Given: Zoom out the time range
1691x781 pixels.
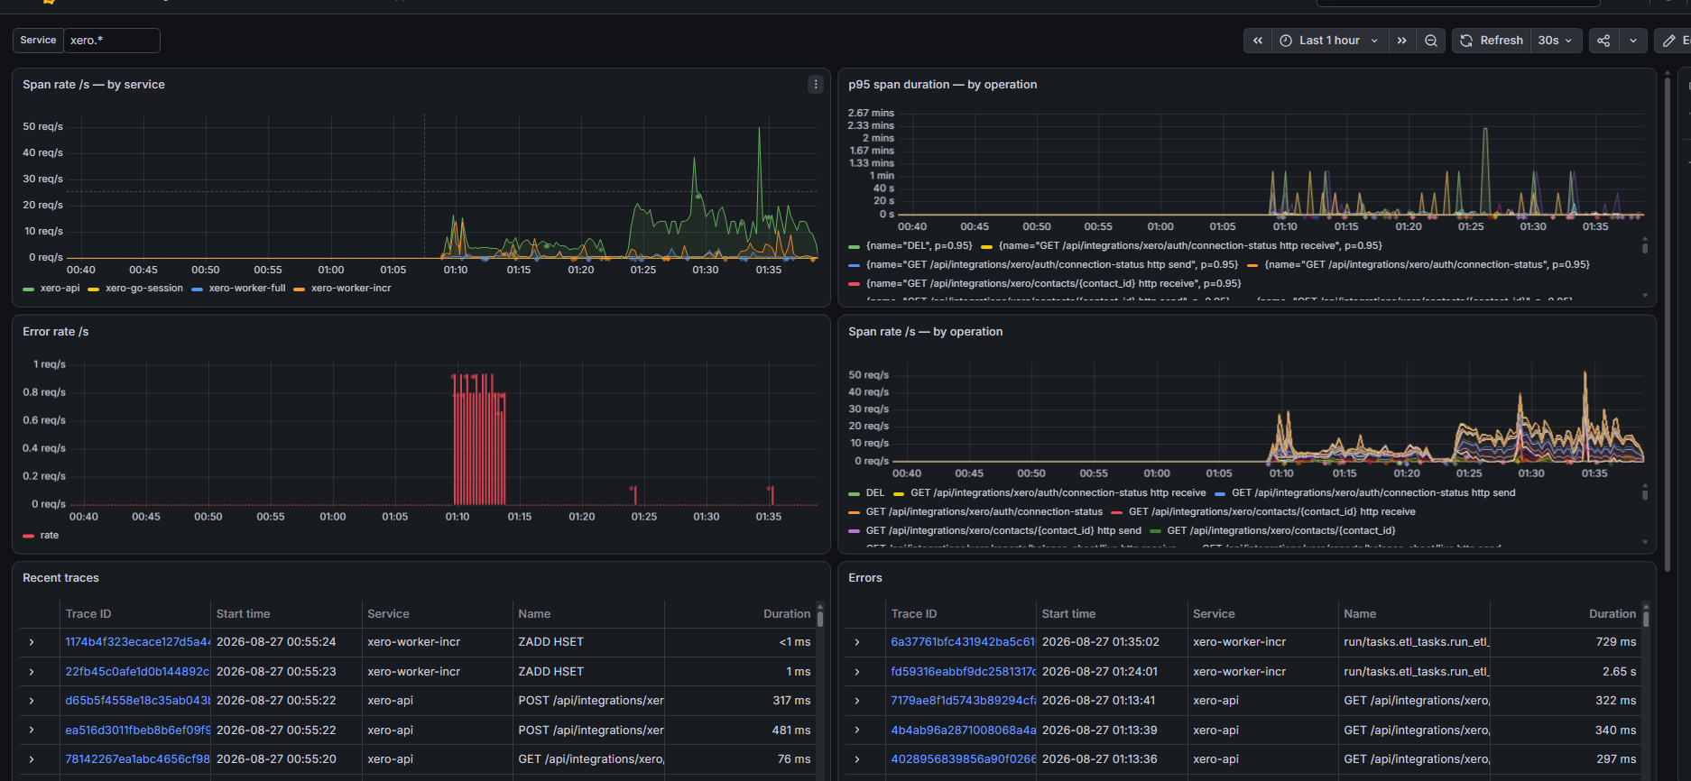Looking at the screenshot, I should coord(1431,41).
